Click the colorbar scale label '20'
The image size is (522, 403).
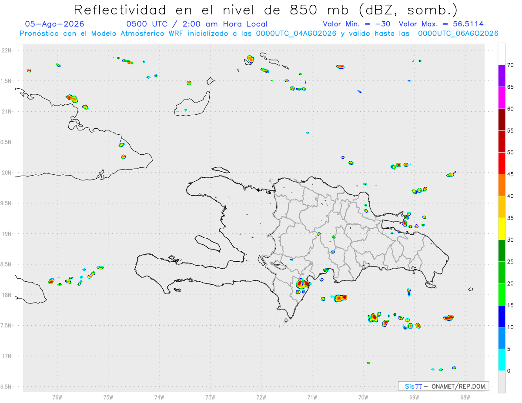coord(511,283)
